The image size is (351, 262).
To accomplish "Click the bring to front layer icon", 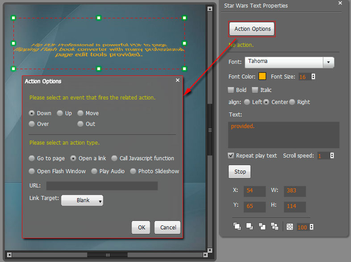I will point(237,226).
